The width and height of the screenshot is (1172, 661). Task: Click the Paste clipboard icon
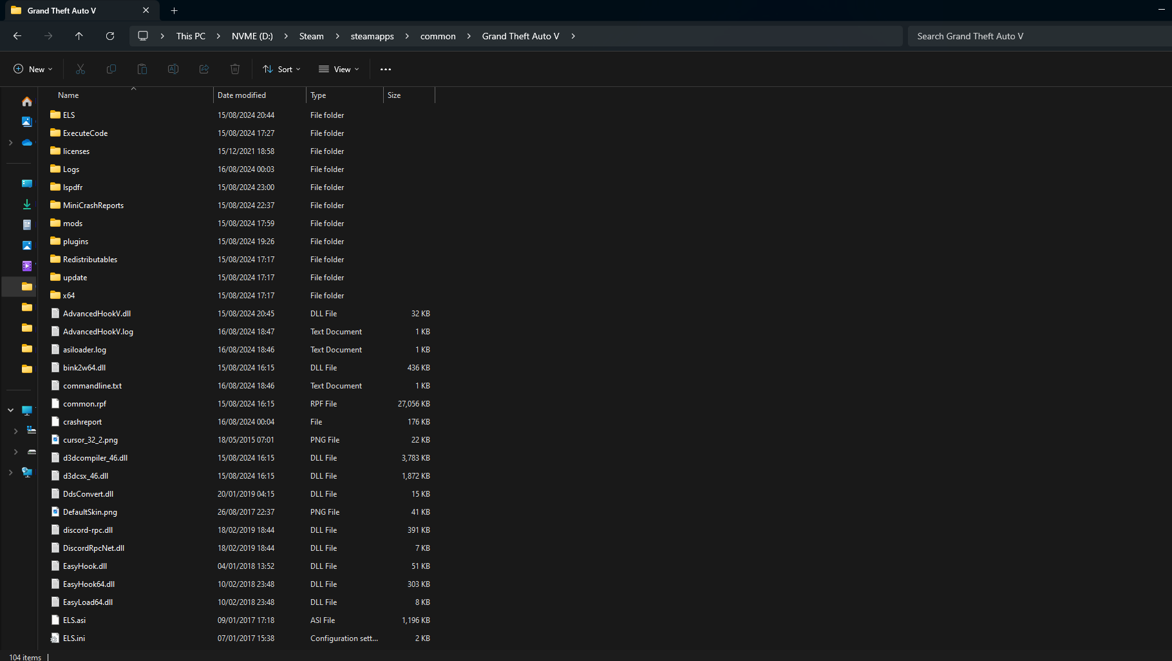142,69
